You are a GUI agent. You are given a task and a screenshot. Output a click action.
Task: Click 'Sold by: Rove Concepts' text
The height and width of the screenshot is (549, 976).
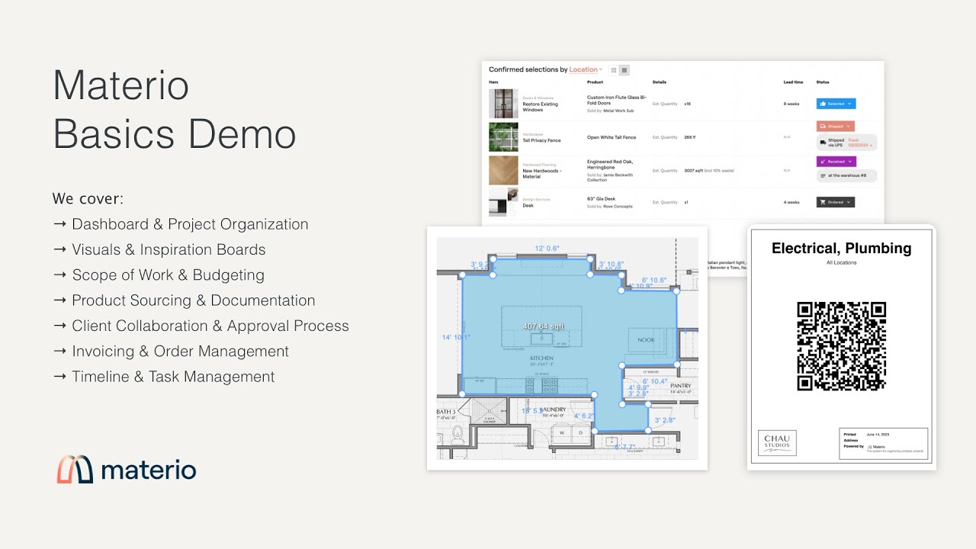[x=609, y=207]
